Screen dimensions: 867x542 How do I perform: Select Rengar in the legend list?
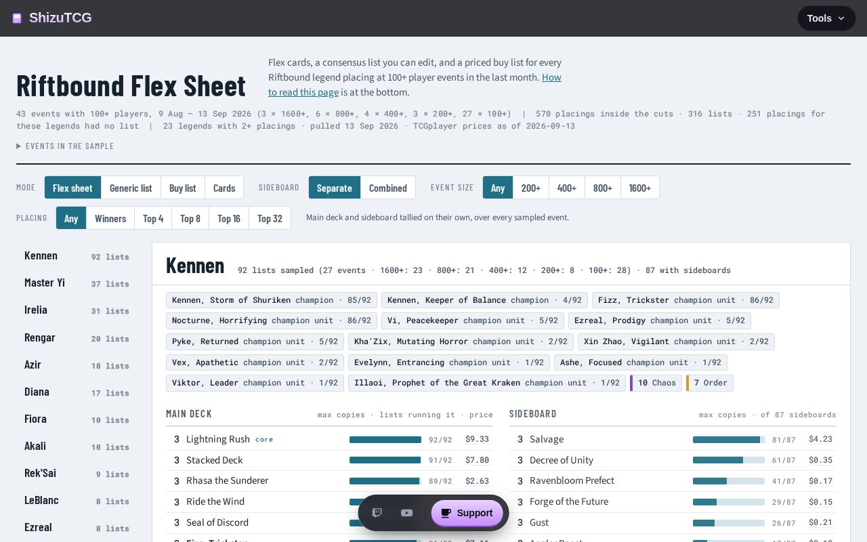coord(77,338)
